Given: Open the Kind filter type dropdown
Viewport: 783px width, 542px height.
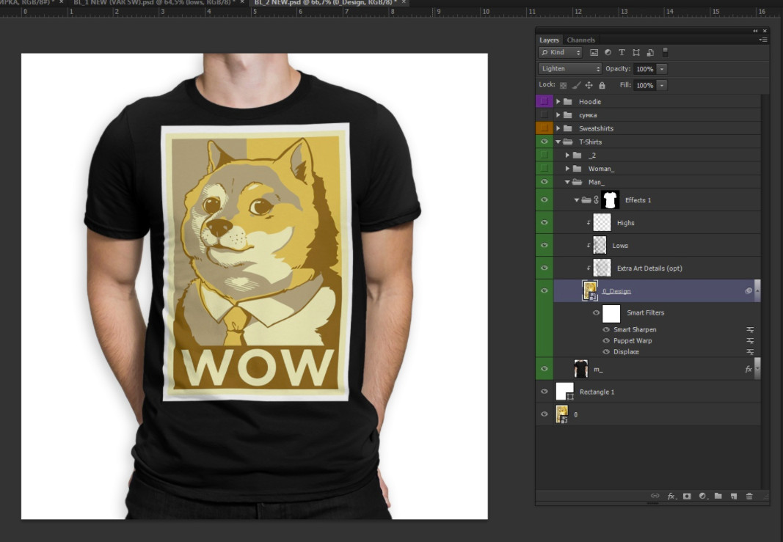Looking at the screenshot, I should tap(561, 52).
